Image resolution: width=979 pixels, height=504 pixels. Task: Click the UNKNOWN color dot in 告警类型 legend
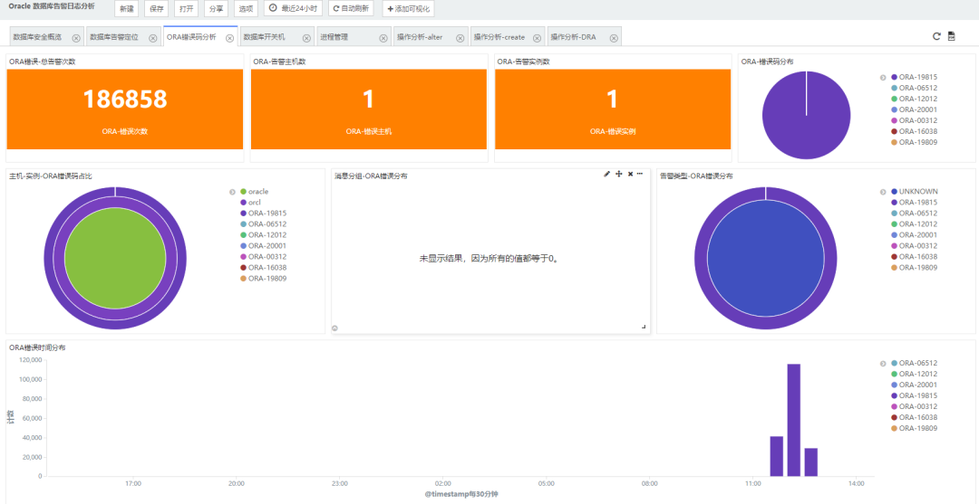coord(894,192)
